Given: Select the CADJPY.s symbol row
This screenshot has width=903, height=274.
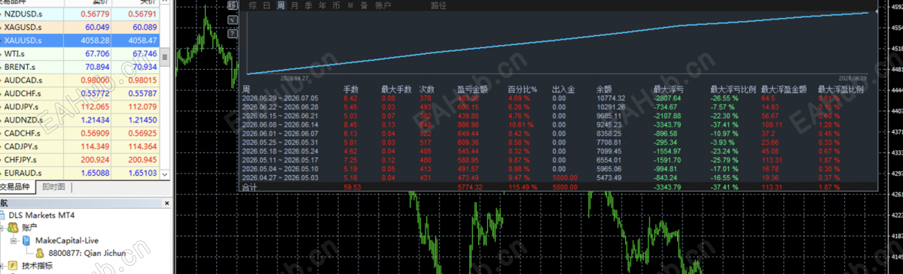Looking at the screenshot, I should 80,146.
